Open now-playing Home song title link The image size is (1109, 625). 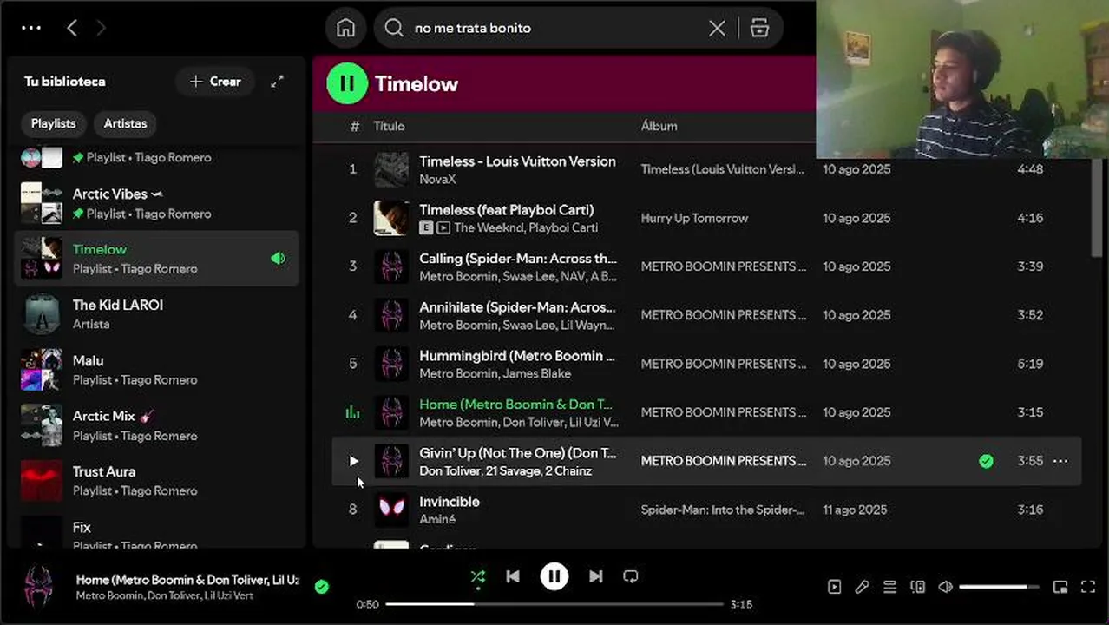pos(187,580)
